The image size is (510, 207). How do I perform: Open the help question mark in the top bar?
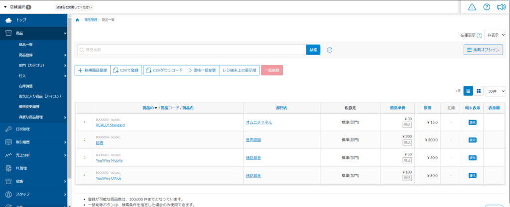point(487,7)
